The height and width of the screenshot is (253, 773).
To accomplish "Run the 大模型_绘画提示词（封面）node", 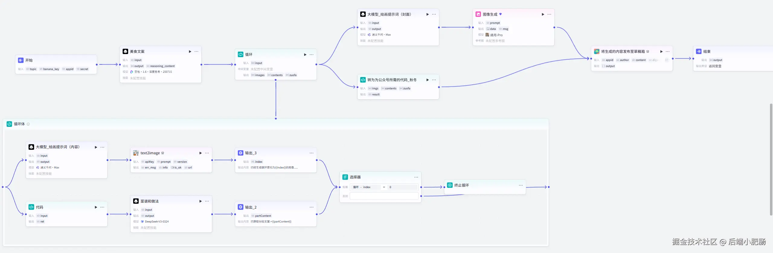I will pos(428,14).
